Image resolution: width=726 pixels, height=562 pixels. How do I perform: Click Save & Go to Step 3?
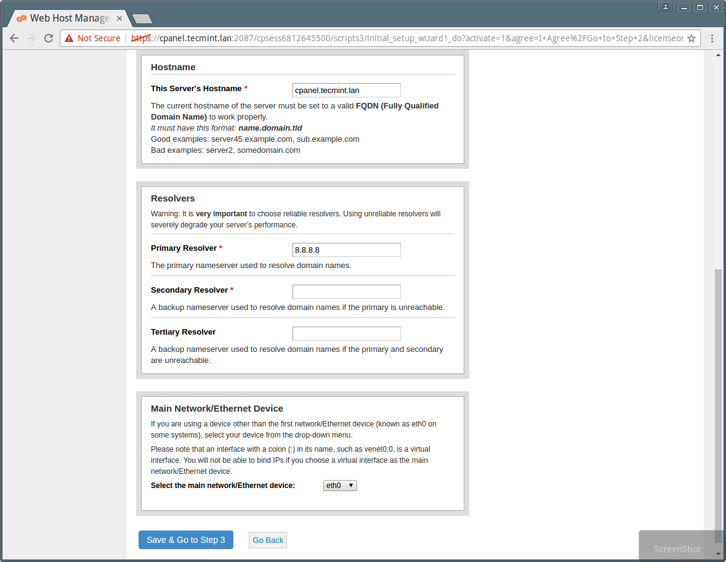pyautogui.click(x=186, y=540)
